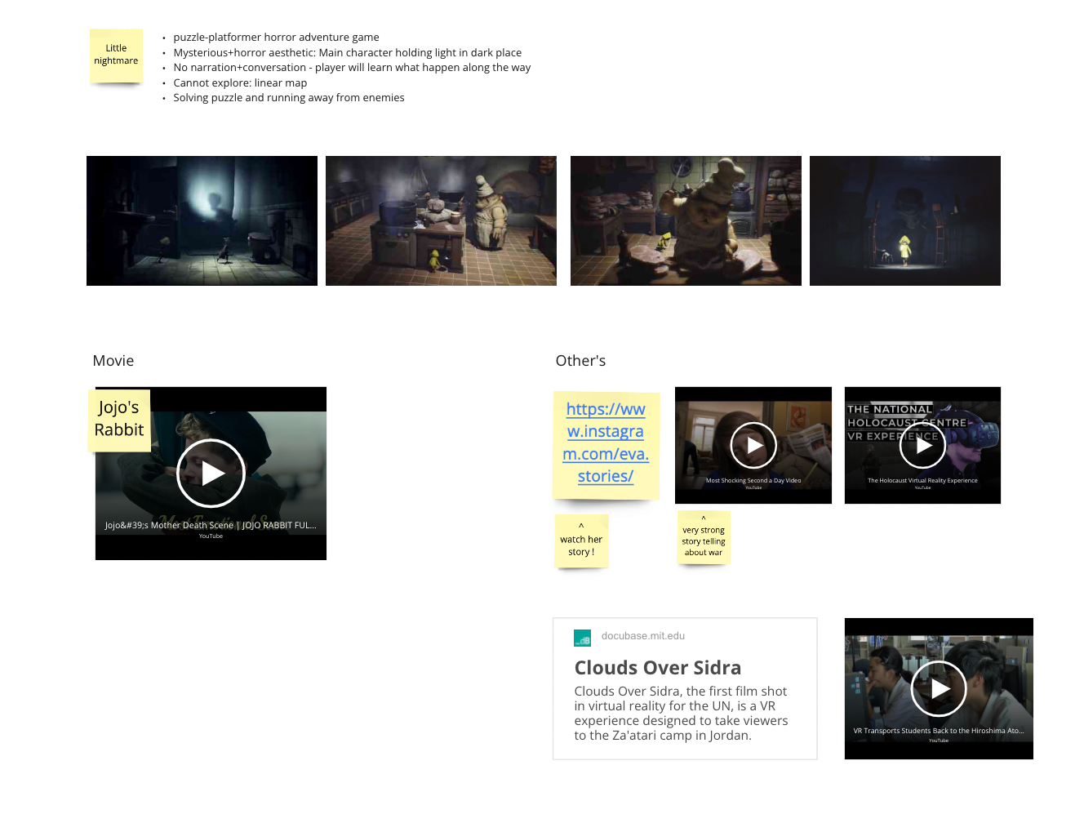The image size is (1084, 823).
Task: Play the VR Transports Students to Hiroshima video
Action: click(x=939, y=688)
